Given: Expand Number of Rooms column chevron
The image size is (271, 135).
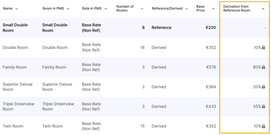Looking at the screenshot, I should click(x=142, y=9).
